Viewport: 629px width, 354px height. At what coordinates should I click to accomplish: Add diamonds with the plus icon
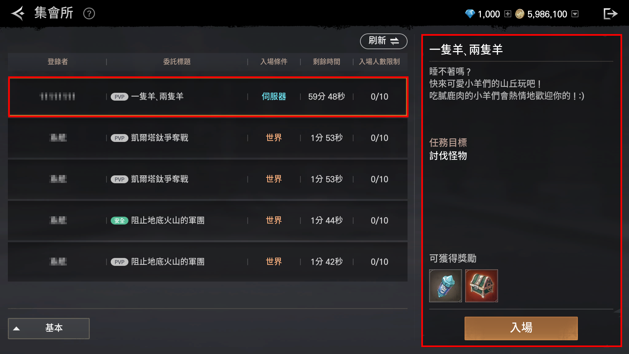tap(507, 14)
